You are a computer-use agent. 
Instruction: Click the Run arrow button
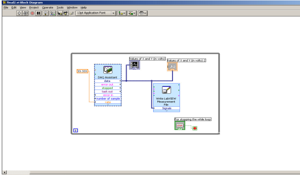[x=19, y=13]
